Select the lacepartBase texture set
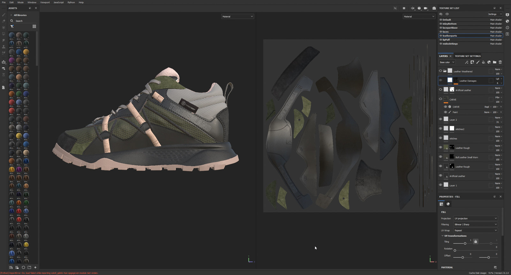Image resolution: width=511 pixels, height=275 pixels. [x=471, y=28]
